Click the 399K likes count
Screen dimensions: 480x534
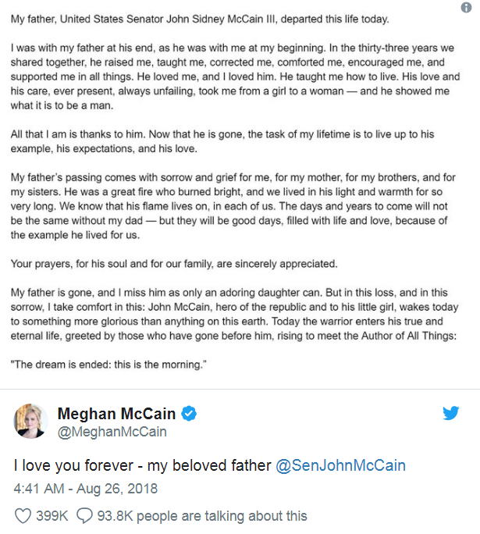(52, 515)
